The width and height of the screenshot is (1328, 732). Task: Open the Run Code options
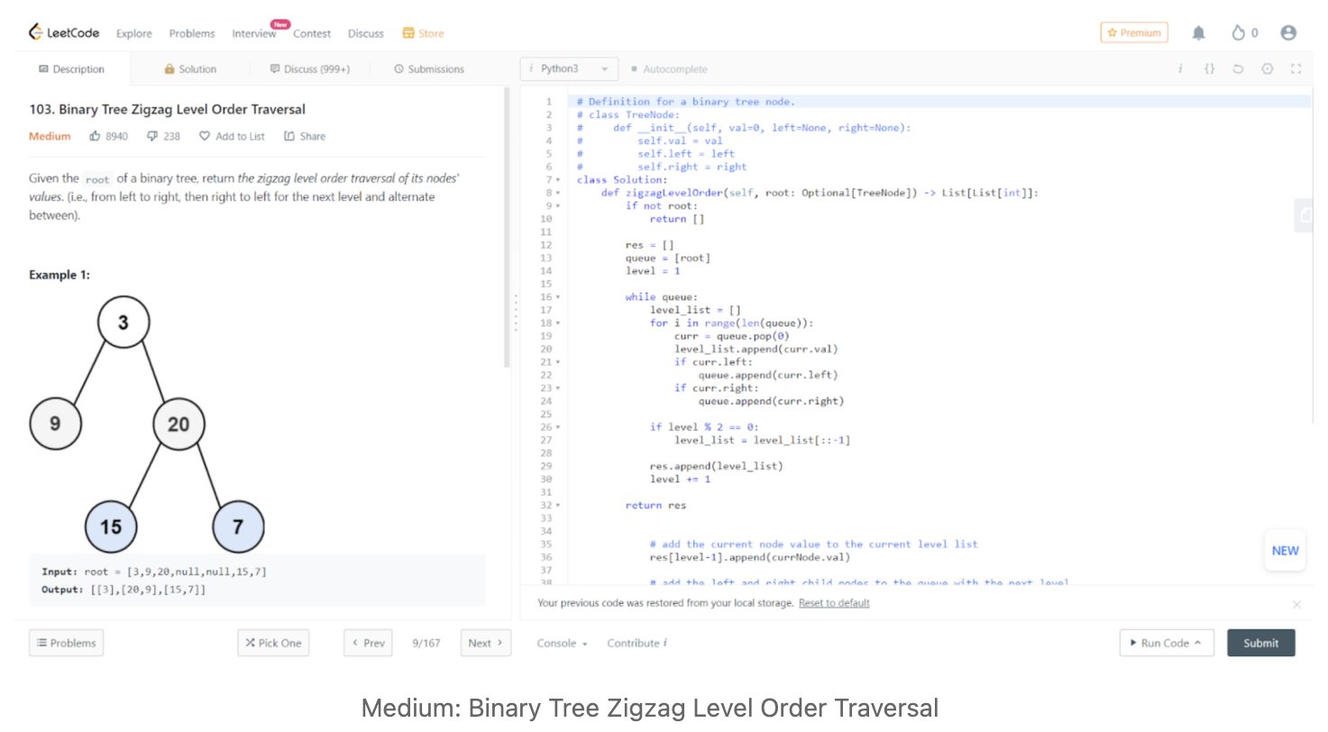click(1166, 643)
